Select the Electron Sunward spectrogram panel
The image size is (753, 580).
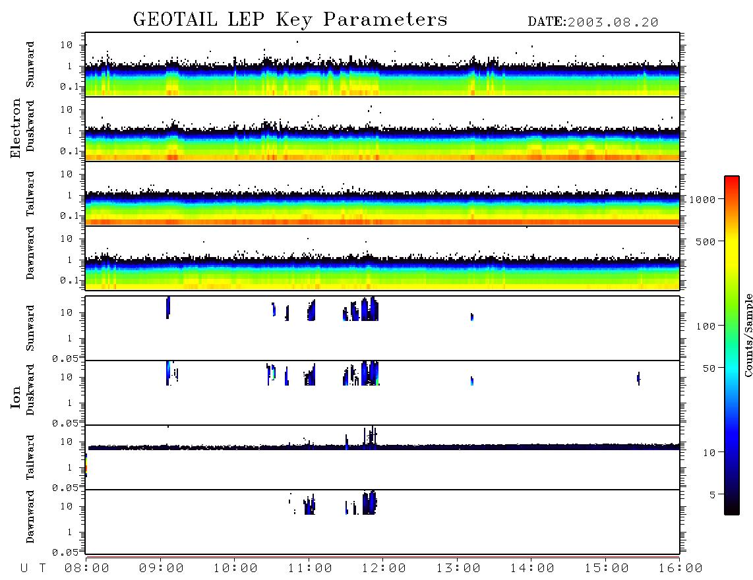point(382,65)
